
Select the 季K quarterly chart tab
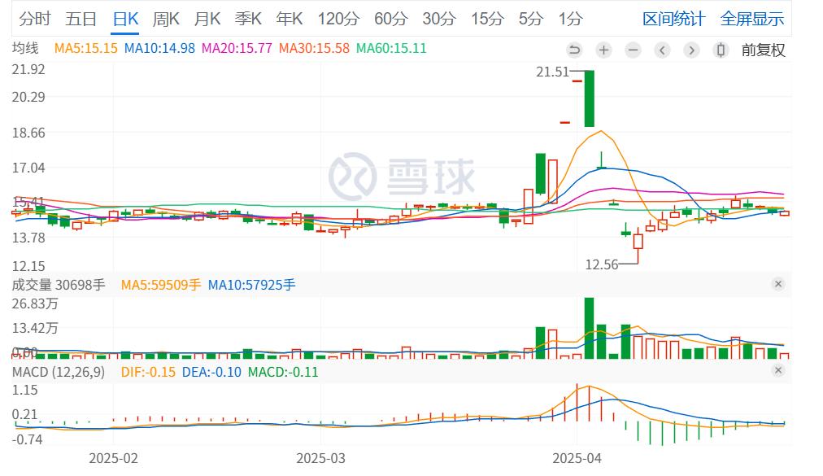click(x=248, y=19)
